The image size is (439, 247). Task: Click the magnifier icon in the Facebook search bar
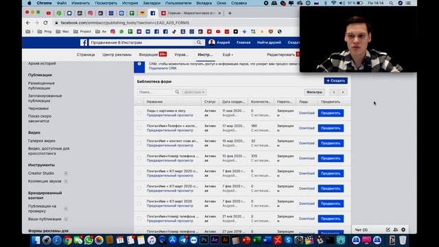pos(199,43)
